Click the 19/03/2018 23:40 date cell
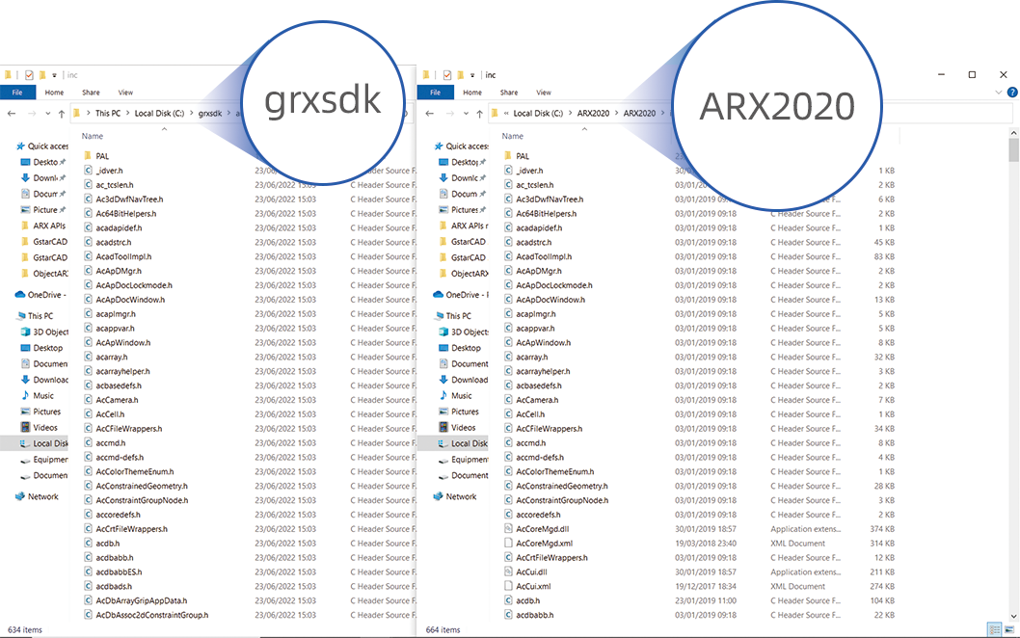The image size is (1020, 638). tap(706, 543)
